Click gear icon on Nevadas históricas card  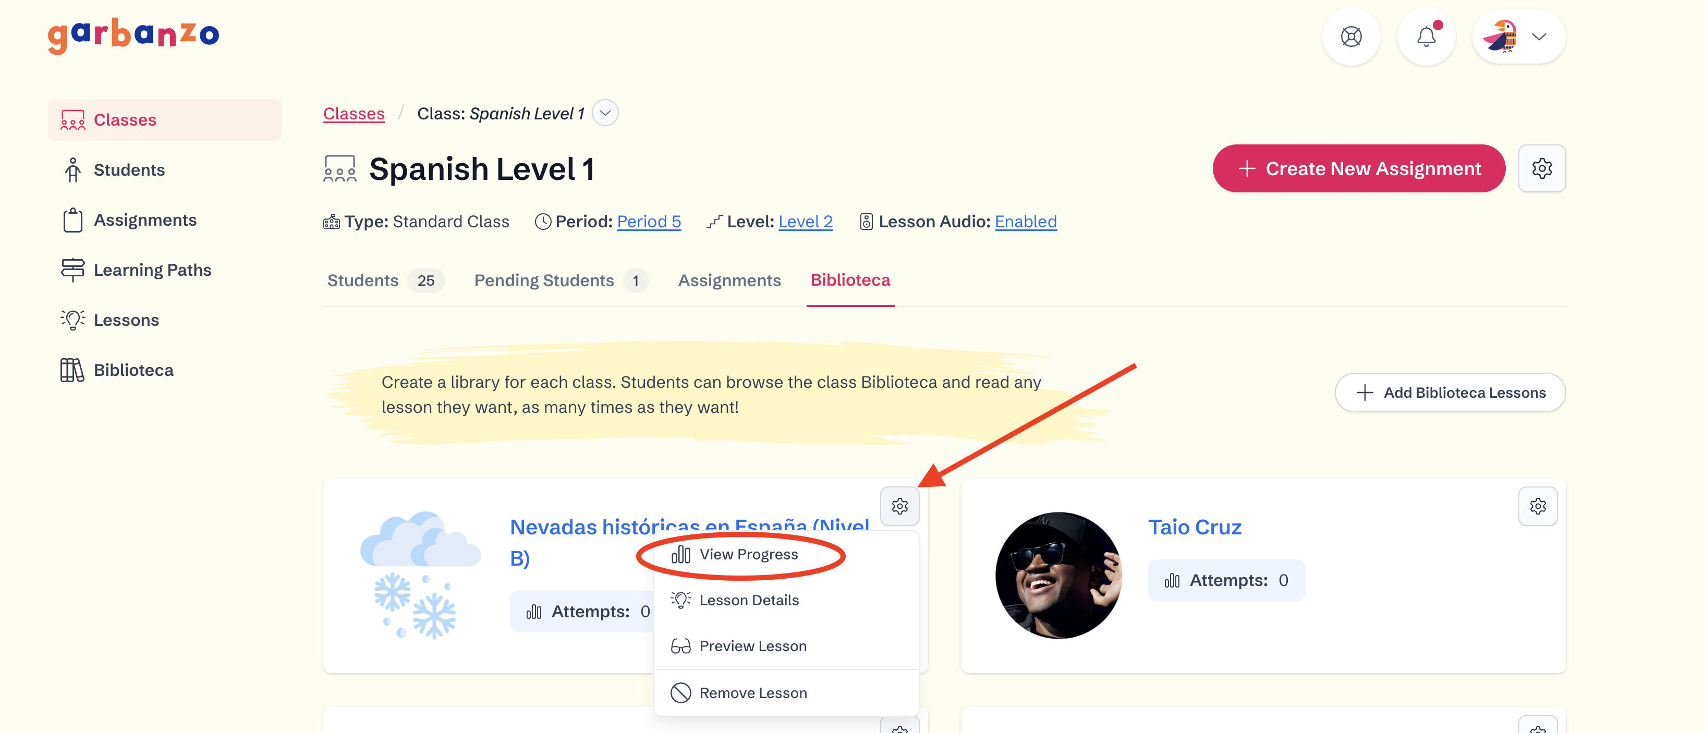pos(899,506)
